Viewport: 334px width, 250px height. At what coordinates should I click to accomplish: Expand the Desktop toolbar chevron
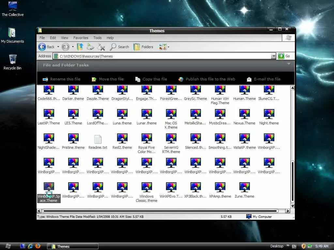pos(288,245)
